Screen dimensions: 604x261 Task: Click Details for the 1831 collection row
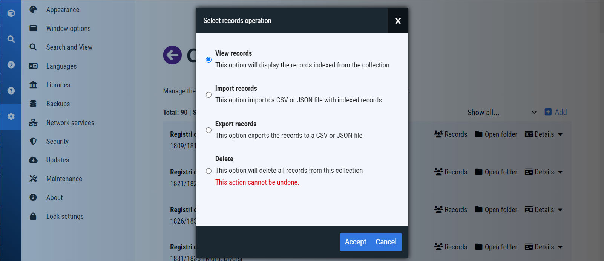[x=540, y=247]
